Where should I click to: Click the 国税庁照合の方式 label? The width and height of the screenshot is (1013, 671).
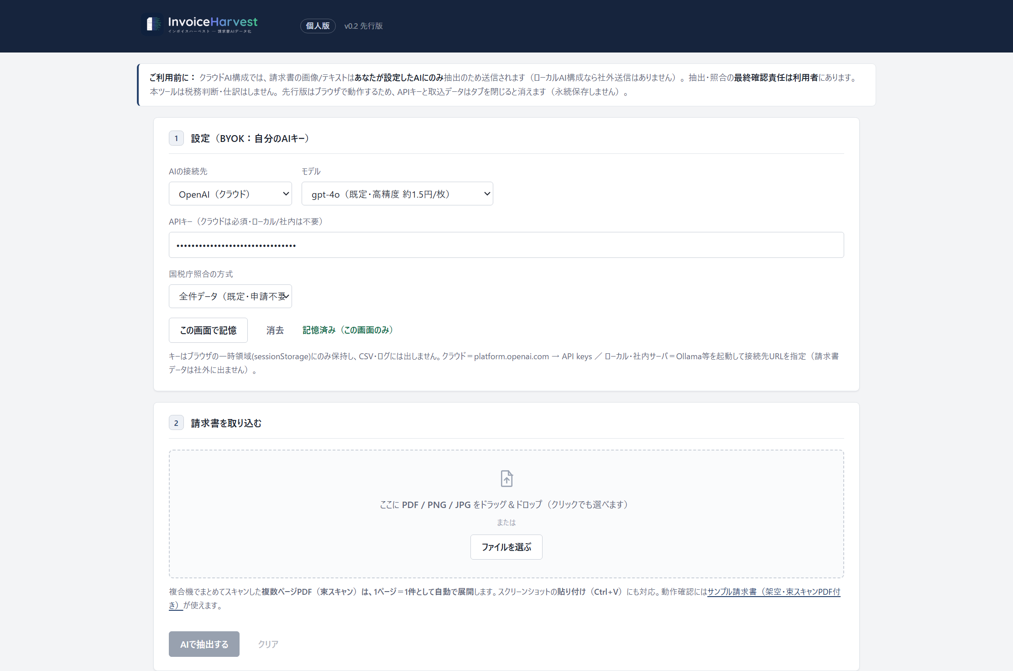pos(201,274)
